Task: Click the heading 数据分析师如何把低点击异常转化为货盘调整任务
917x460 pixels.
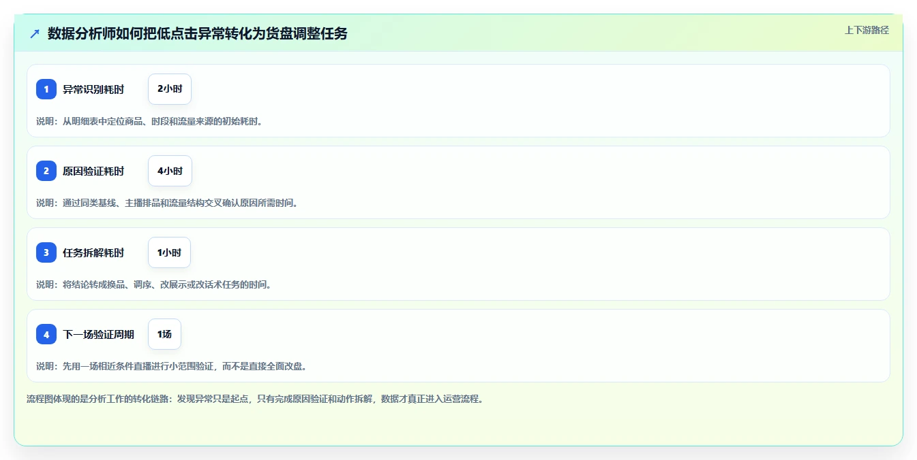Action: (x=197, y=33)
